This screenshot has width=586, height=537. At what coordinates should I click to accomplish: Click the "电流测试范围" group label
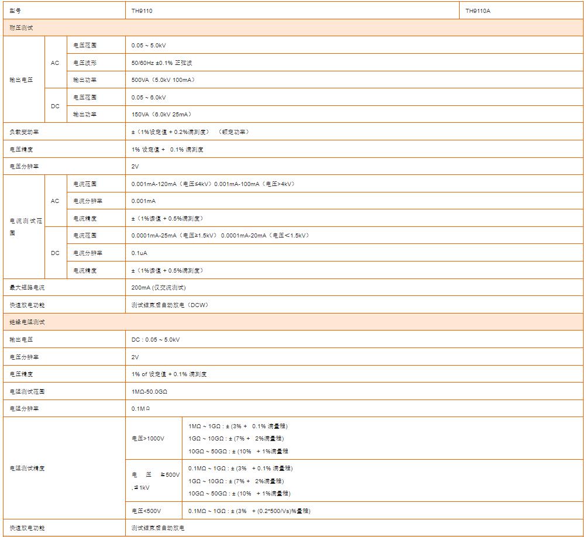[x=26, y=227]
